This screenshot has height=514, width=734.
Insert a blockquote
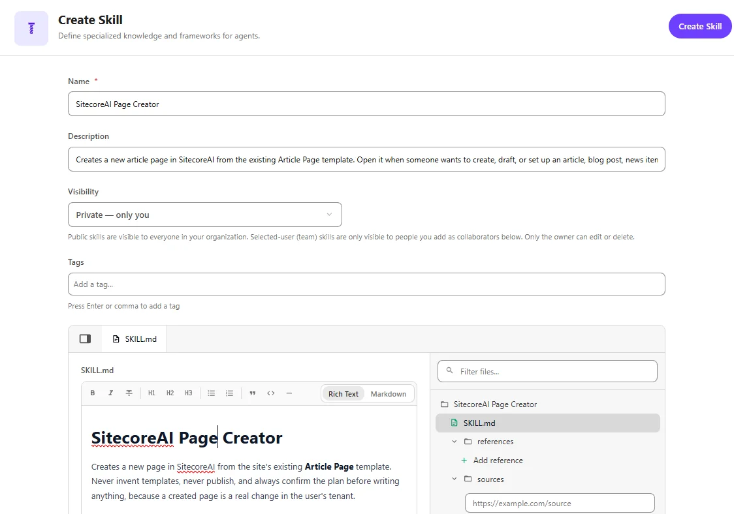point(252,393)
